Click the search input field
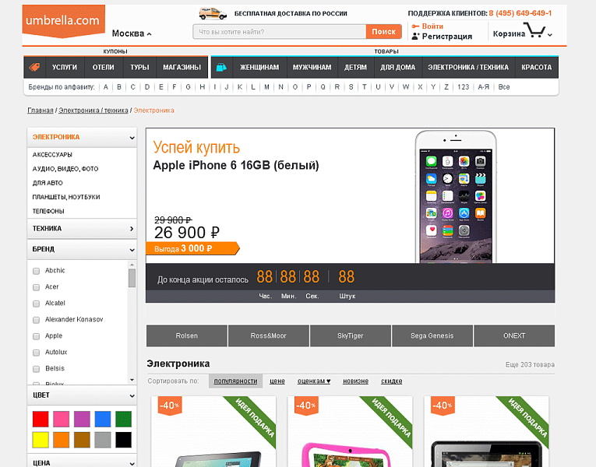 click(279, 32)
